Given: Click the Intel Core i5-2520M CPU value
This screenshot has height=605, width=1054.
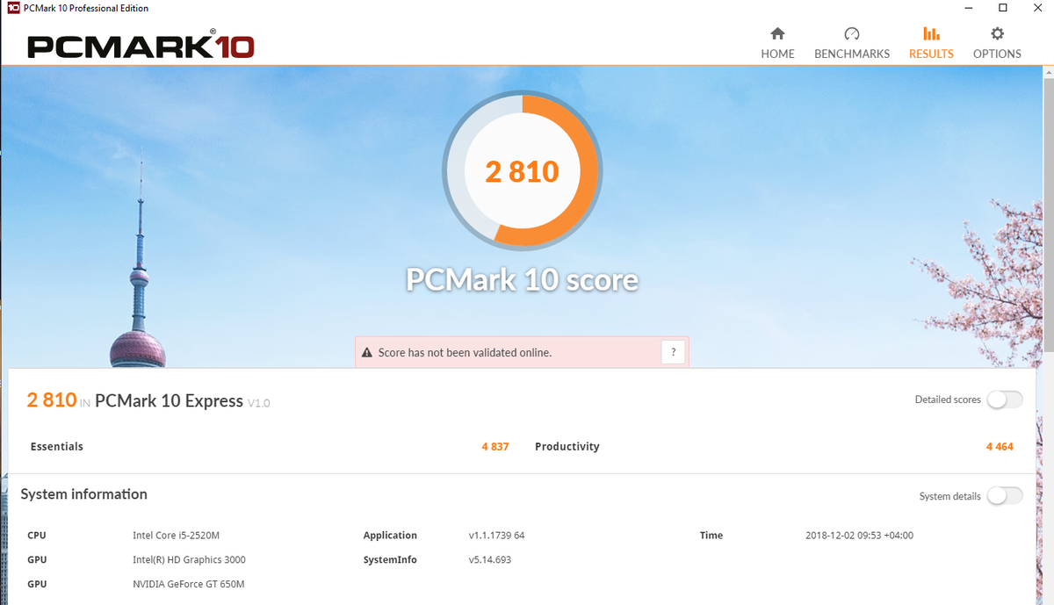Looking at the screenshot, I should click(177, 536).
